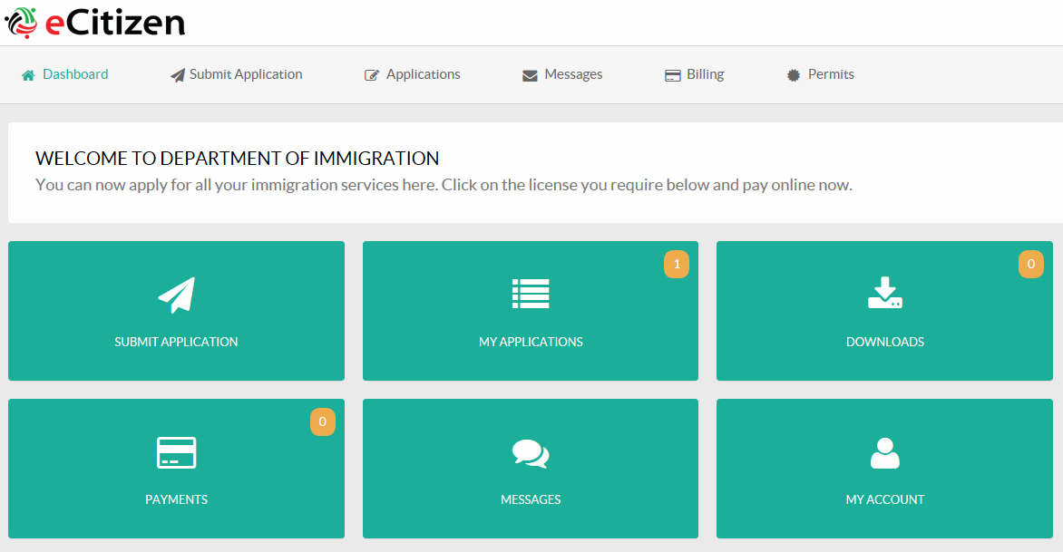Open the Permits nav item
The image size is (1063, 552).
pyautogui.click(x=831, y=74)
